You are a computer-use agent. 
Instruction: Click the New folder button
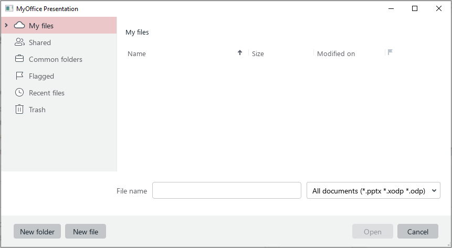click(37, 231)
